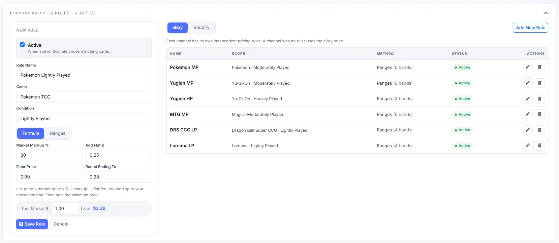
Task: Delete the MTG MP rule
Action: click(x=539, y=114)
